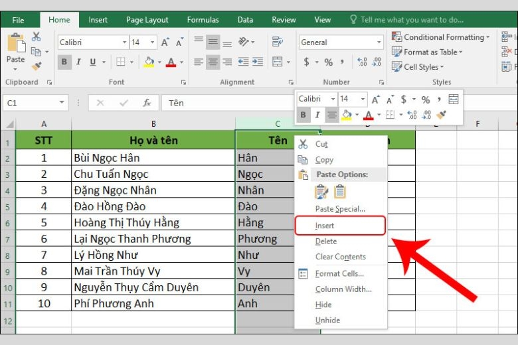The image size is (518, 345).
Task: Toggle Bold in the mini toolbar
Action: pos(303,115)
